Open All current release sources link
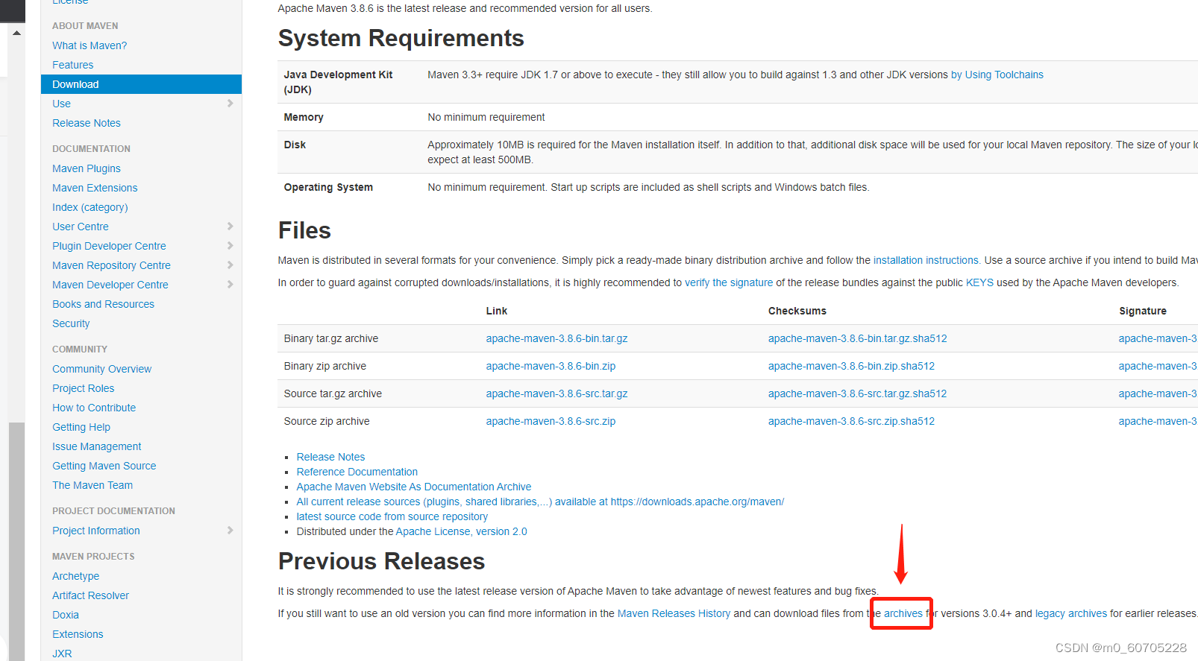Viewport: 1198px width, 661px height. pyautogui.click(x=540, y=502)
